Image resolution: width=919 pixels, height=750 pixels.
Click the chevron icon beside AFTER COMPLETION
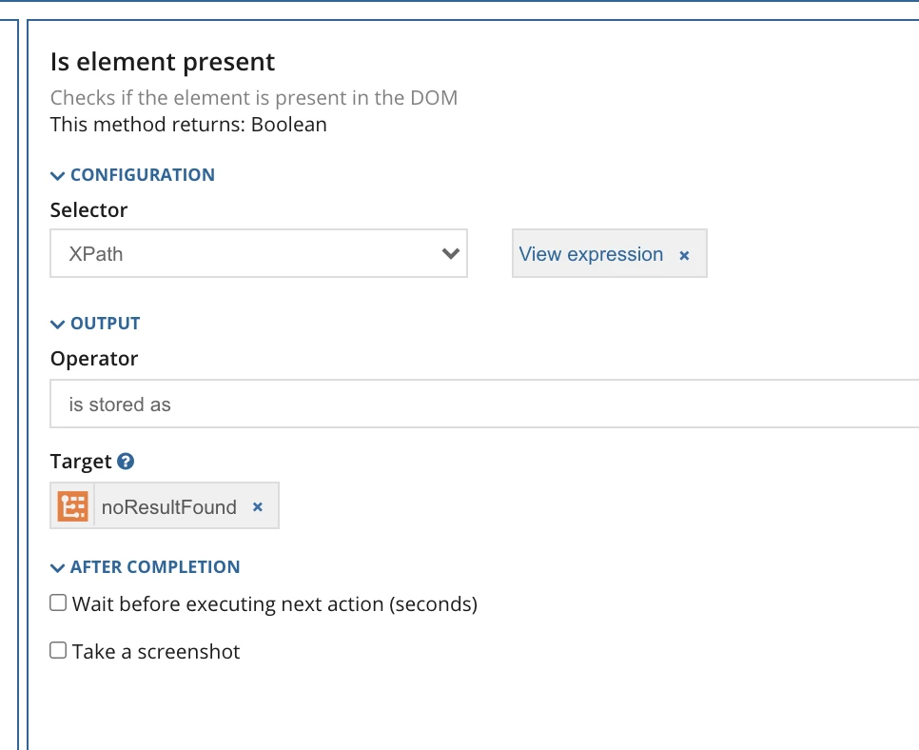(57, 567)
